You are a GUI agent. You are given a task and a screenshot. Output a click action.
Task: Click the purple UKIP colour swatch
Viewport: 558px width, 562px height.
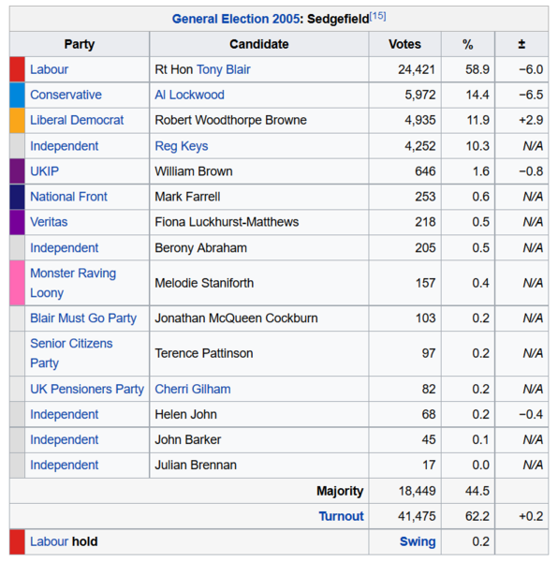coord(17,171)
